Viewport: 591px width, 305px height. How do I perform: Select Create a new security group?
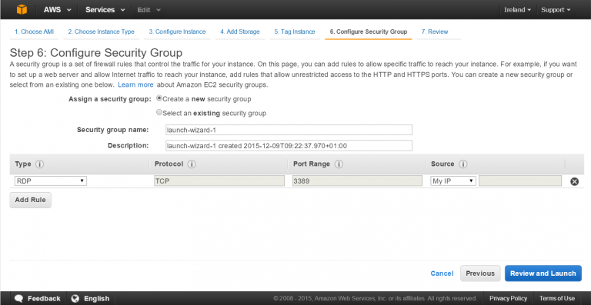(159, 98)
